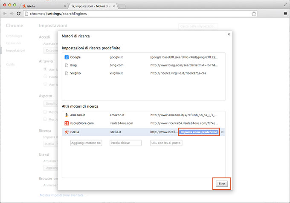Click the Cerca nelle impostazioni search box

[x=198, y=26]
